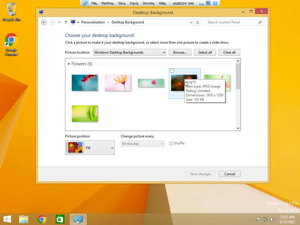Click the Cancel button
The width and height of the screenshot is (300, 225).
[x=230, y=174]
